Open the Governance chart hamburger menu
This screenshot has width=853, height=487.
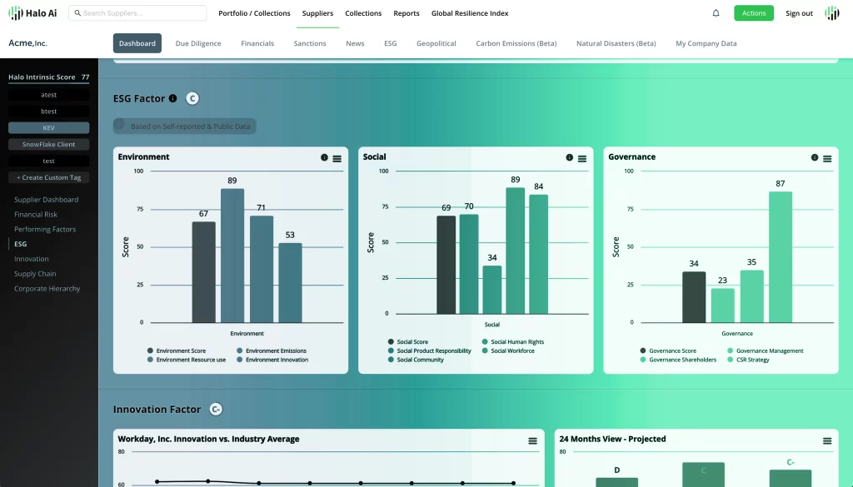[827, 158]
